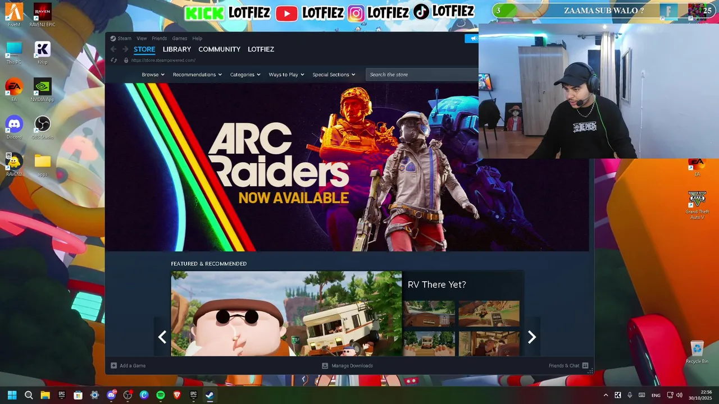Click the Steam logo in the menu bar

pos(113,39)
